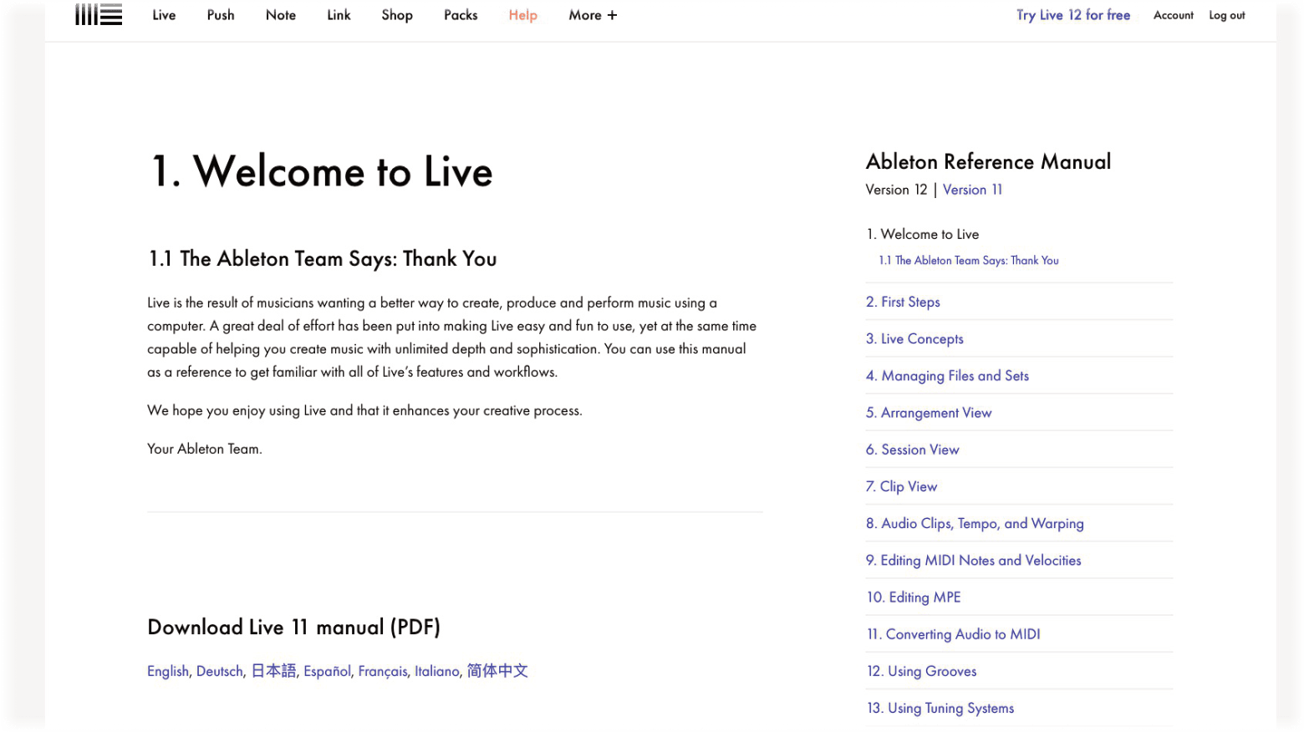Go to the Note page

[281, 15]
